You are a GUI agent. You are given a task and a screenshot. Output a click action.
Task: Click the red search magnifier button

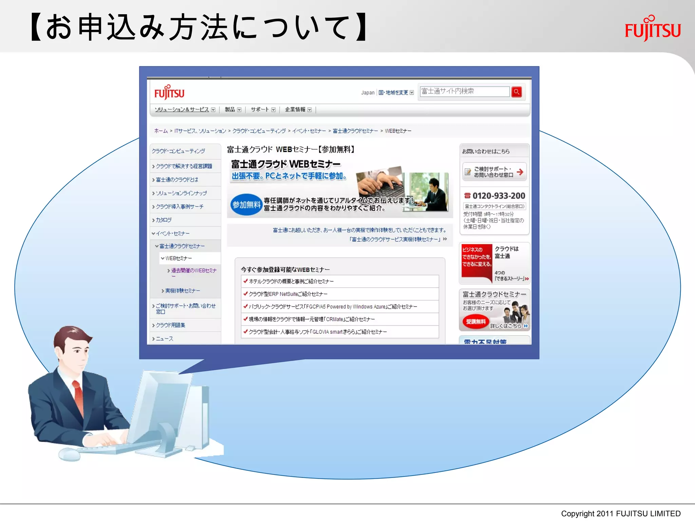coord(516,92)
